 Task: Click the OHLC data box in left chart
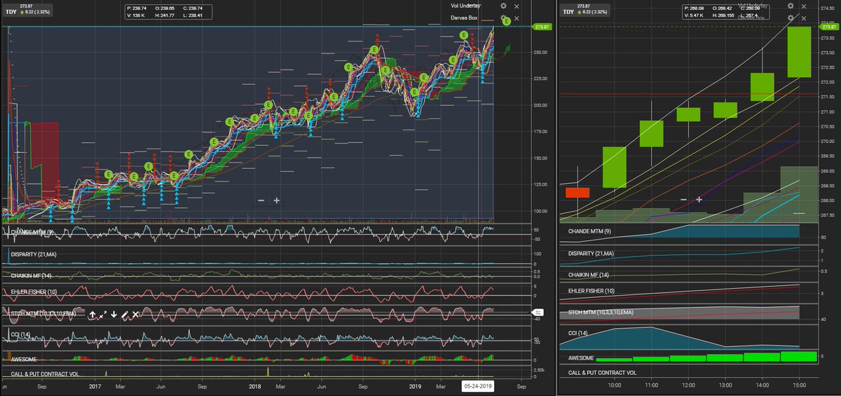(168, 11)
